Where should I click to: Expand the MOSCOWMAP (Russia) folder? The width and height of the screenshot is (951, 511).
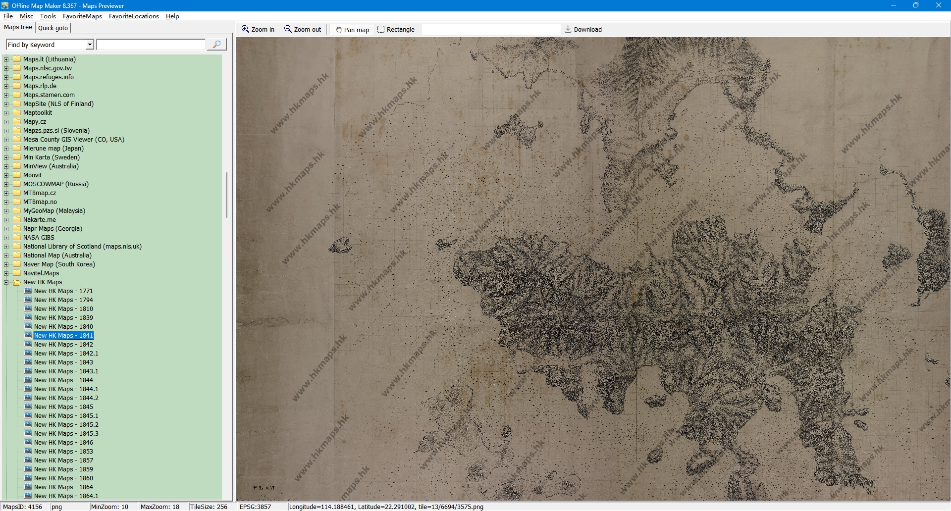coord(6,184)
